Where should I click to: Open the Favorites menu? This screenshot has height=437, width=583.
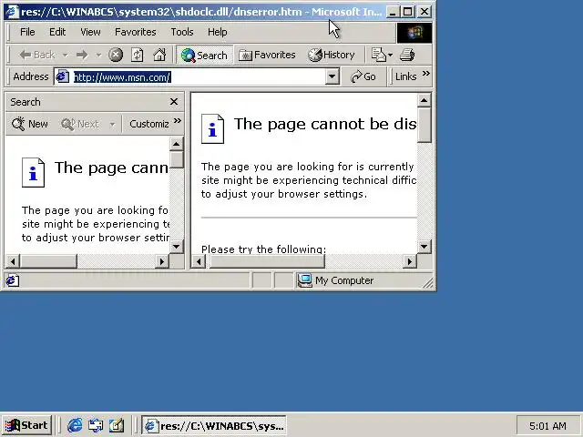pyautogui.click(x=136, y=32)
